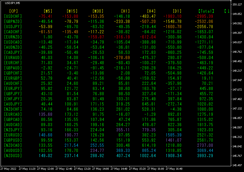
Task: Click EURUSD D1 value 1585.39
Action: coord(174,135)
